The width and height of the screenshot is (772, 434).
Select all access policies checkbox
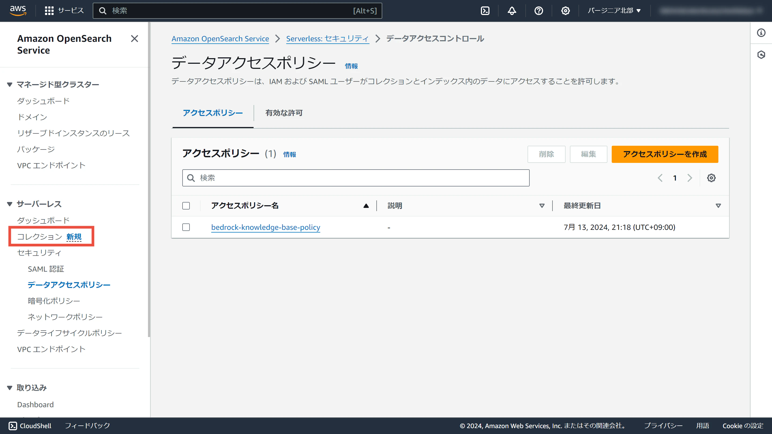click(186, 206)
